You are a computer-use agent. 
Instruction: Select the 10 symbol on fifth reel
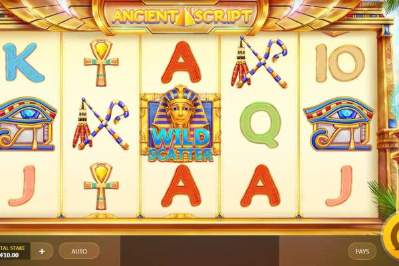pyautogui.click(x=340, y=63)
